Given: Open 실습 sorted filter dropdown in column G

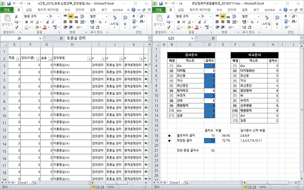Looking at the screenshot, I should [x=51, y=59].
